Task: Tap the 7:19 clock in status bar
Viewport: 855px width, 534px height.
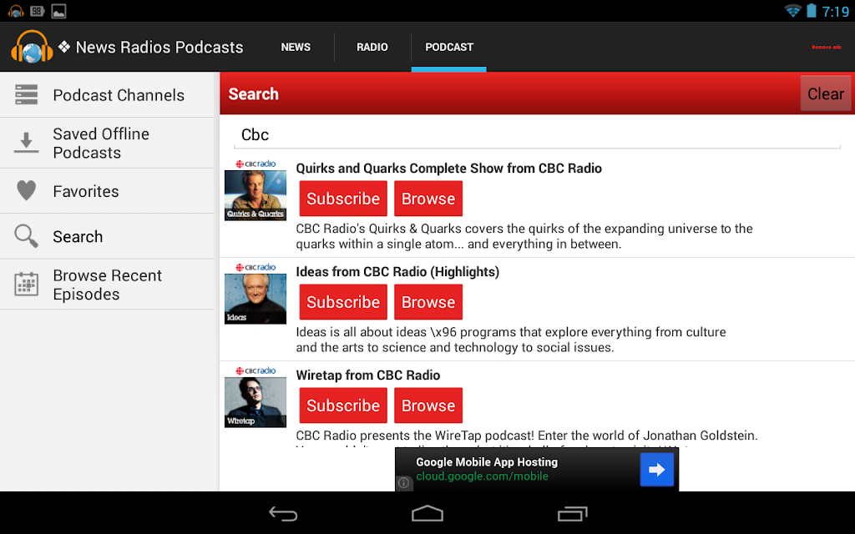Action: click(835, 12)
